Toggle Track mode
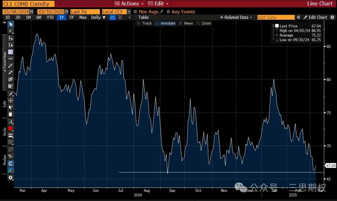The height and width of the screenshot is (201, 337). coord(144,23)
